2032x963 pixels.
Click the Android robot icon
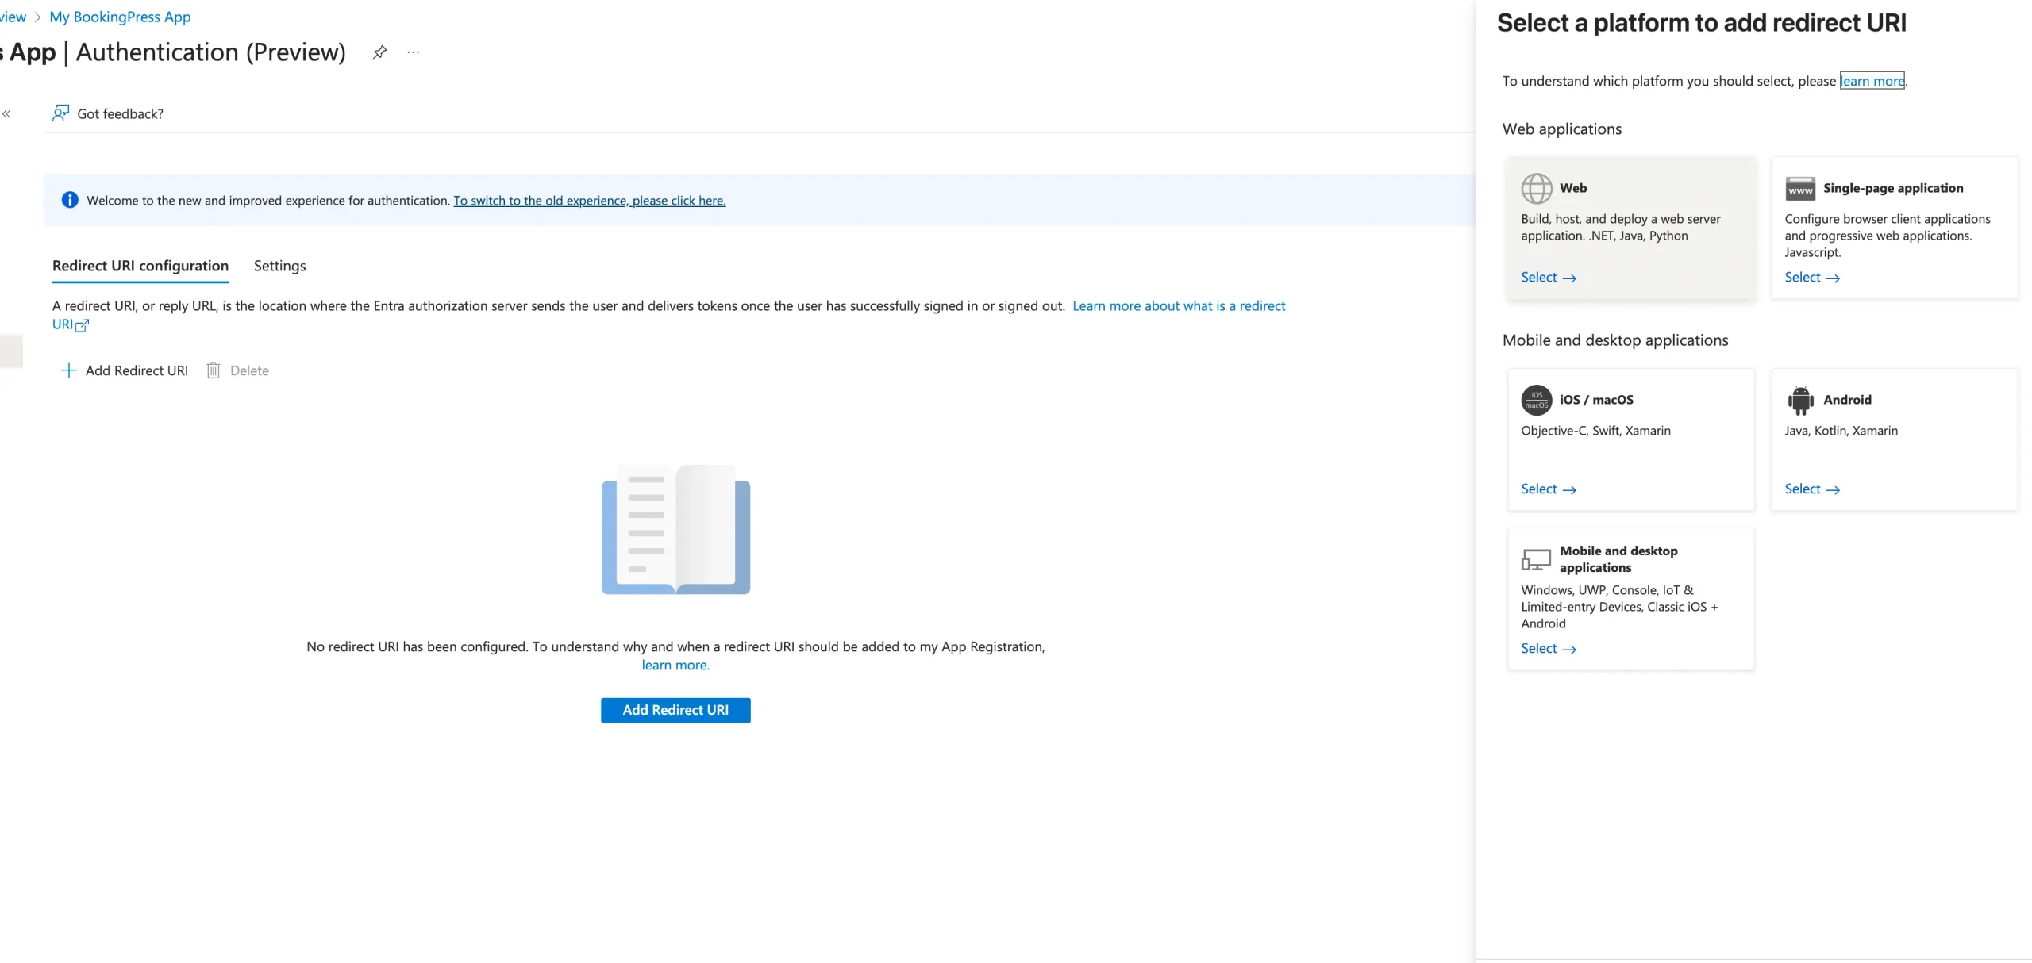[1800, 401]
